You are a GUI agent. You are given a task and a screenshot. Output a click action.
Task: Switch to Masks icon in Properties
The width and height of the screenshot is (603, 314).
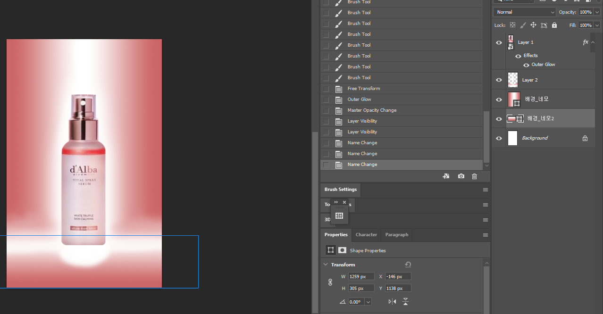point(343,250)
